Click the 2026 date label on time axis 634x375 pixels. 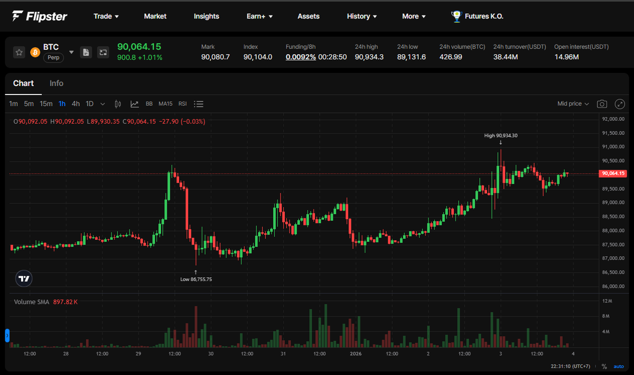pyautogui.click(x=356, y=353)
